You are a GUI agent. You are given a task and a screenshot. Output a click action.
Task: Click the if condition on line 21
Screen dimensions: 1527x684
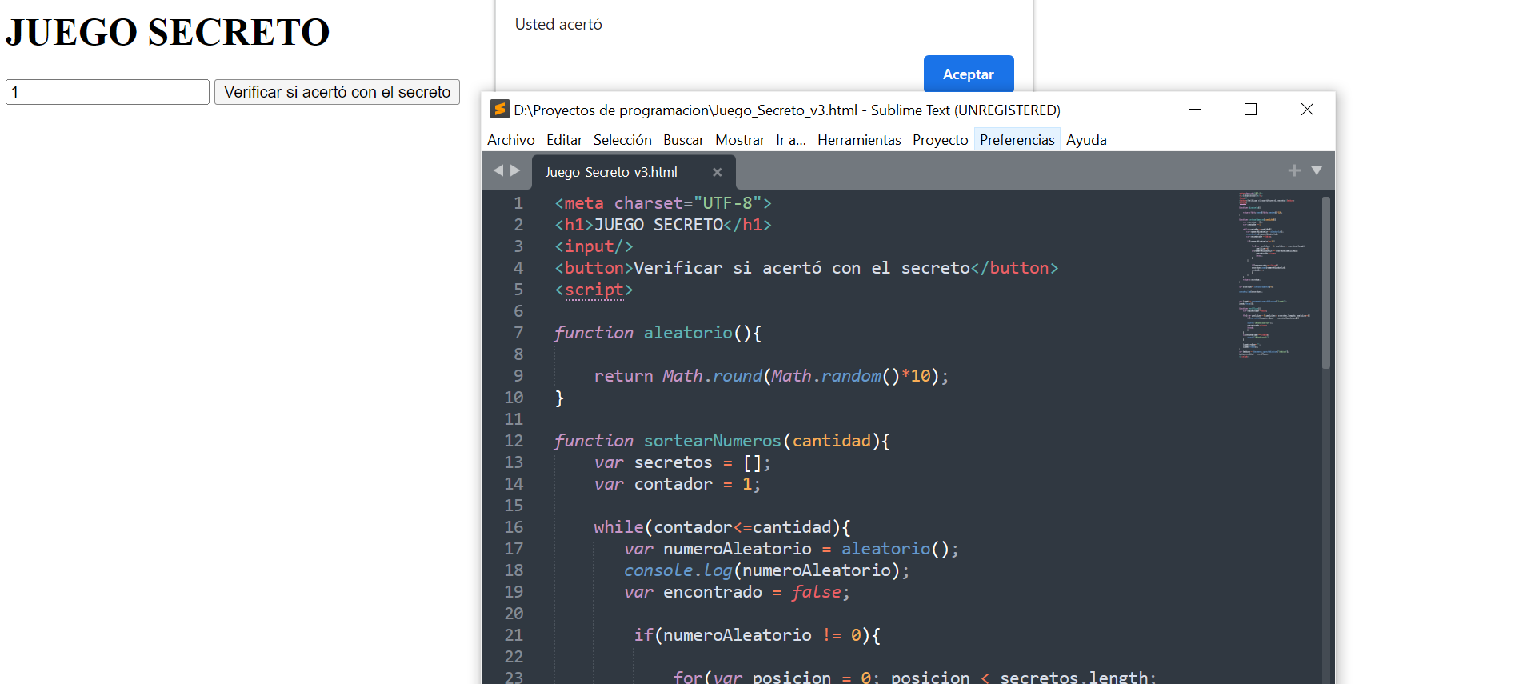point(757,635)
